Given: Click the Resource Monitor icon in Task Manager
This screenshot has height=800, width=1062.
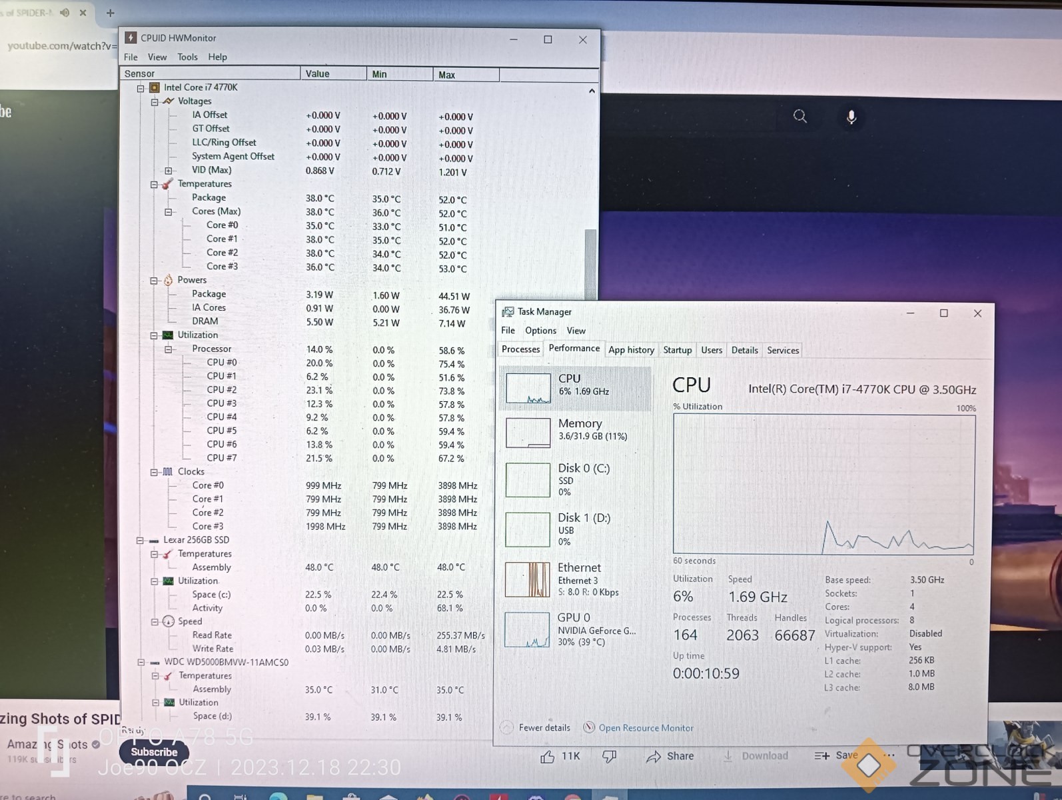Looking at the screenshot, I should click(589, 727).
